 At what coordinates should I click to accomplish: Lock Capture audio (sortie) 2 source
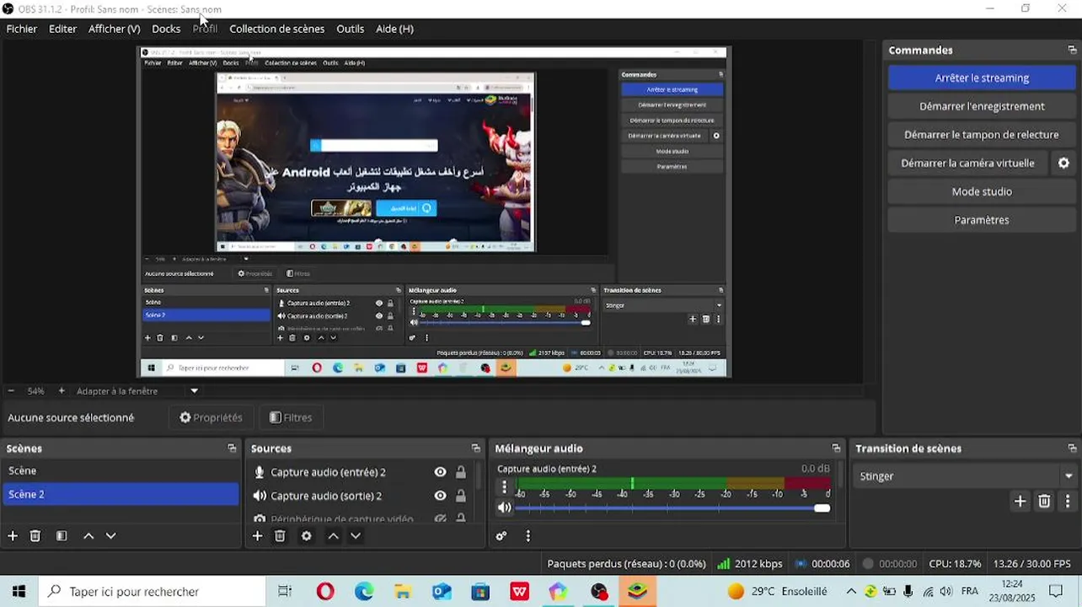coord(460,496)
